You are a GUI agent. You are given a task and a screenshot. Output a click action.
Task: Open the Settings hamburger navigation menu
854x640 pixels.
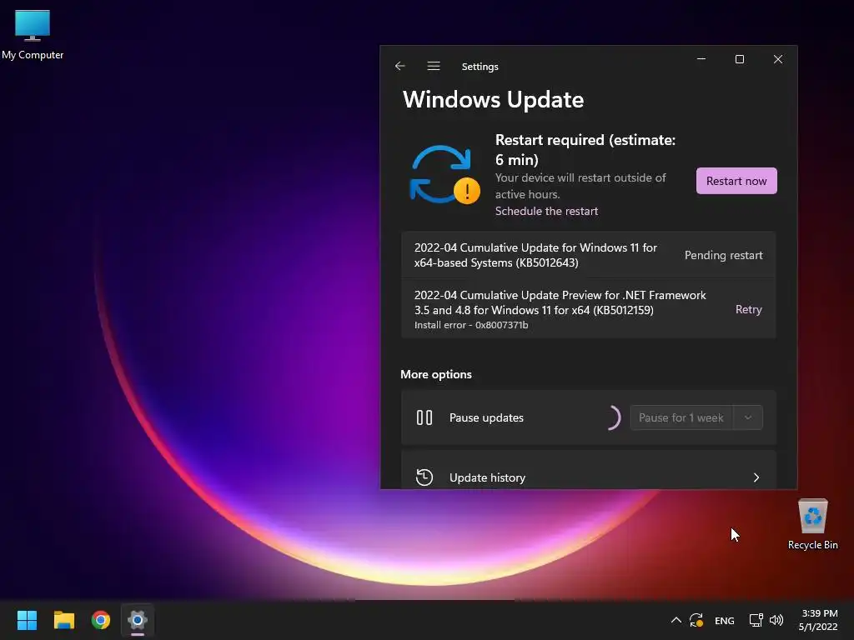click(x=434, y=66)
